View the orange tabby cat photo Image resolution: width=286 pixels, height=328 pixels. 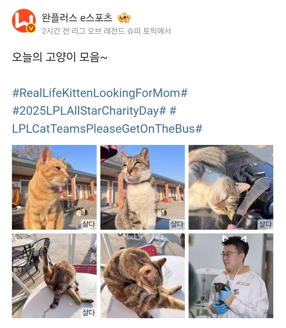click(x=54, y=187)
